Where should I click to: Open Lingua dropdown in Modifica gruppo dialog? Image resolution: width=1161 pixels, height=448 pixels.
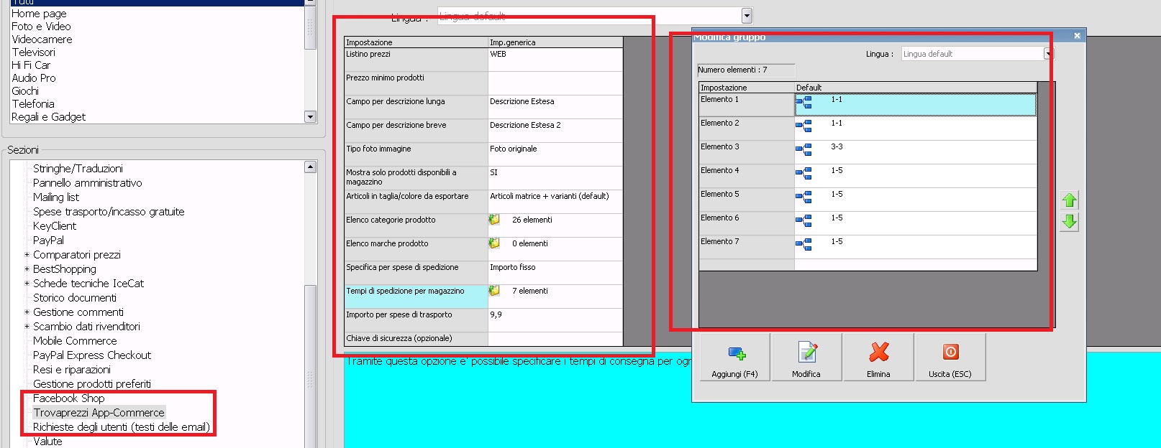(1048, 54)
